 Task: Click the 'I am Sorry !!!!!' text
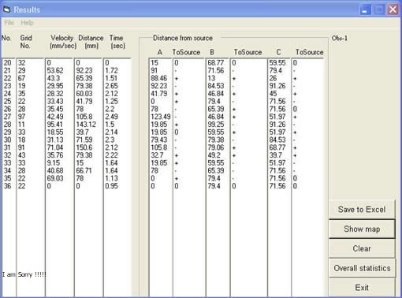pos(24,274)
